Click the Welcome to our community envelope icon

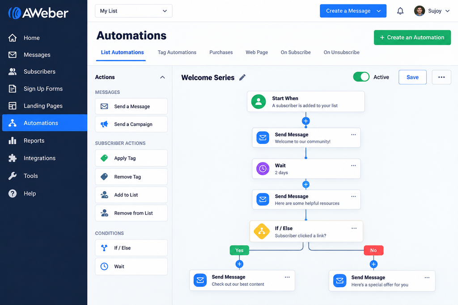click(x=263, y=138)
